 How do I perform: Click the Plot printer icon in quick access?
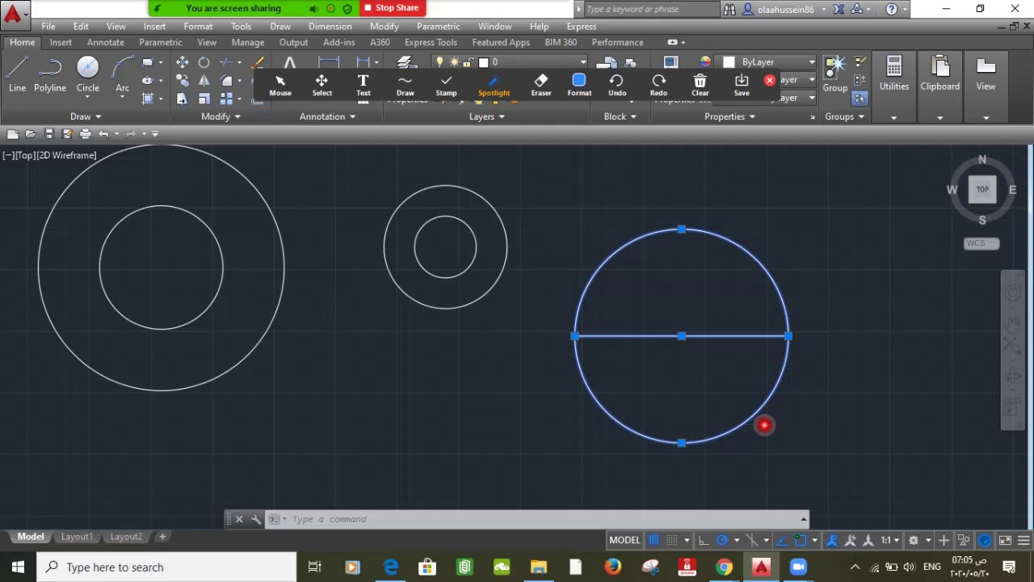click(86, 133)
